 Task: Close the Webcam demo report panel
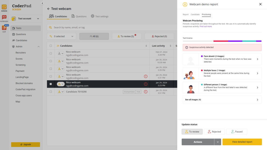260,4
